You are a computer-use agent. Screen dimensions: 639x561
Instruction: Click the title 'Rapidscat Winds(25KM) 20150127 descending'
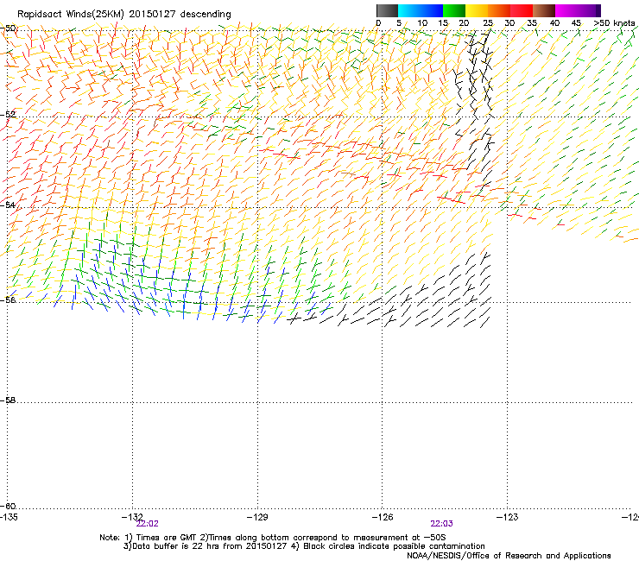[123, 15]
